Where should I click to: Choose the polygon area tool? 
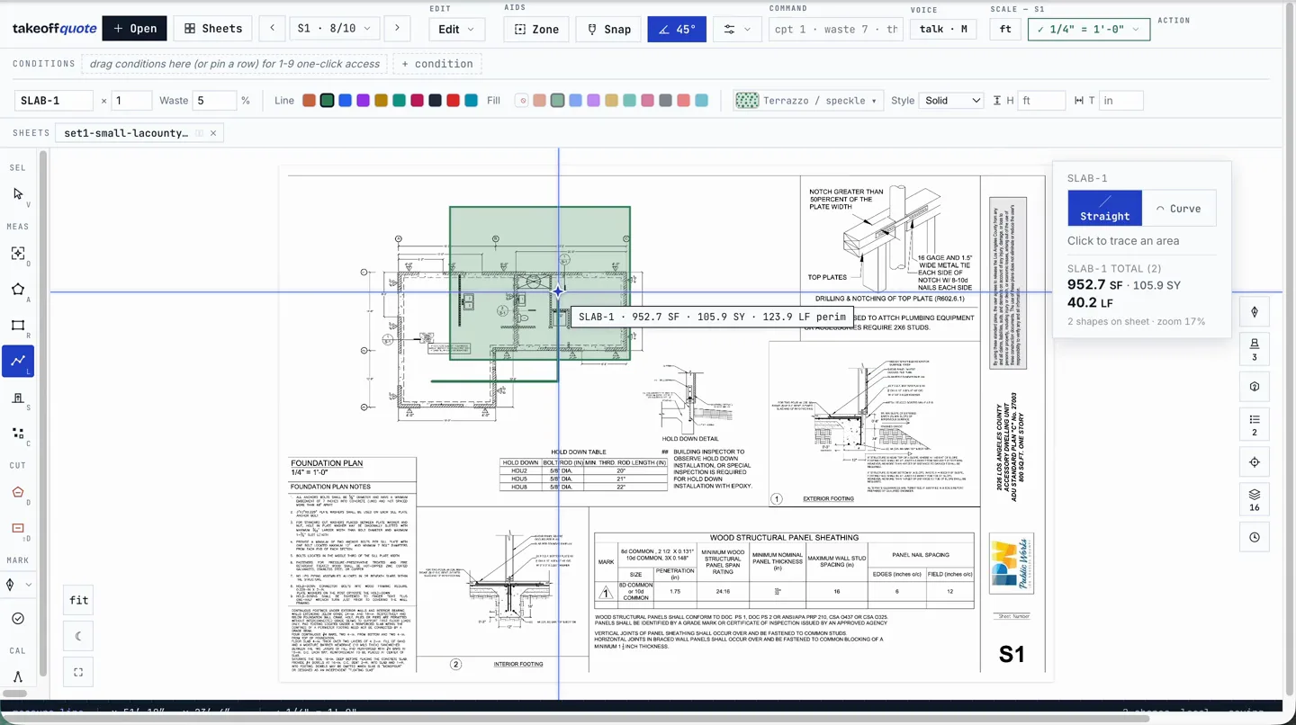click(18, 290)
